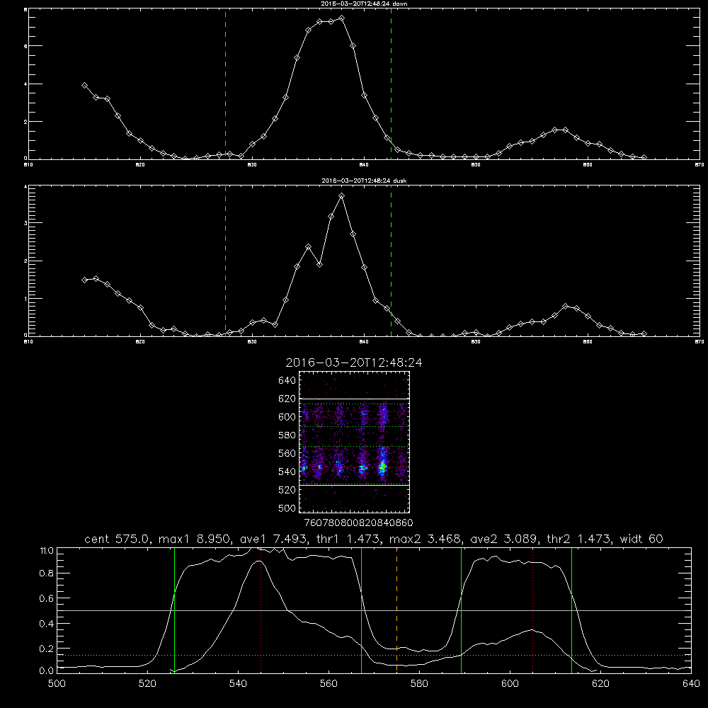Select the "max2 3.468" value in stats header
Viewport: 708px width, 708px height.
(x=426, y=539)
